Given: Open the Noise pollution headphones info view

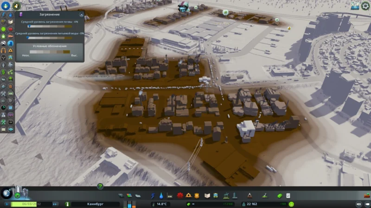Looking at the screenshot, I should 3,50.
